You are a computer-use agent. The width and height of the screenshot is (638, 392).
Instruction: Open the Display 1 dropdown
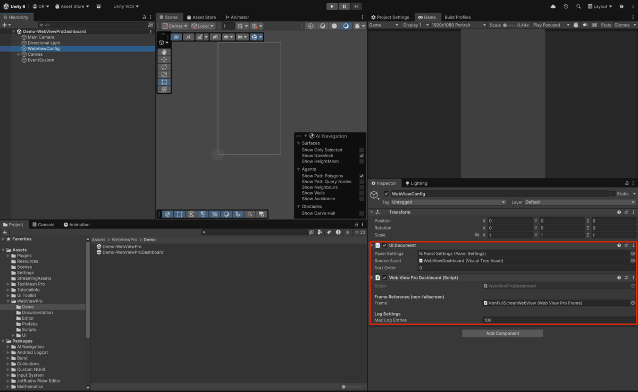[x=415, y=25]
